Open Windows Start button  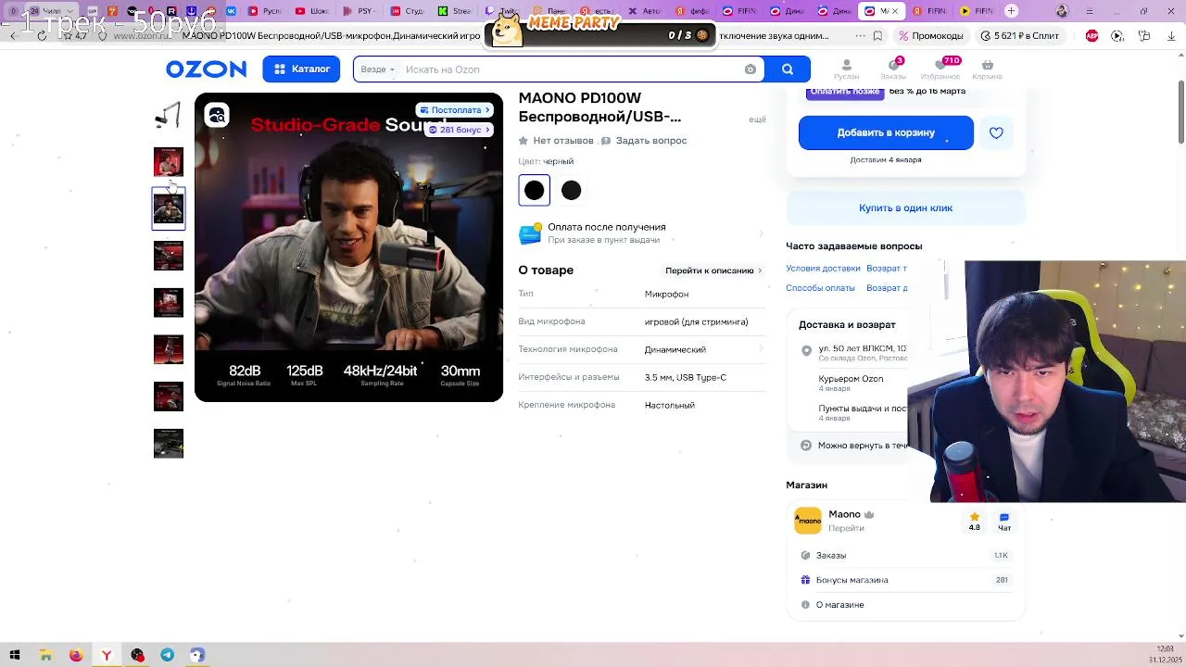15,655
